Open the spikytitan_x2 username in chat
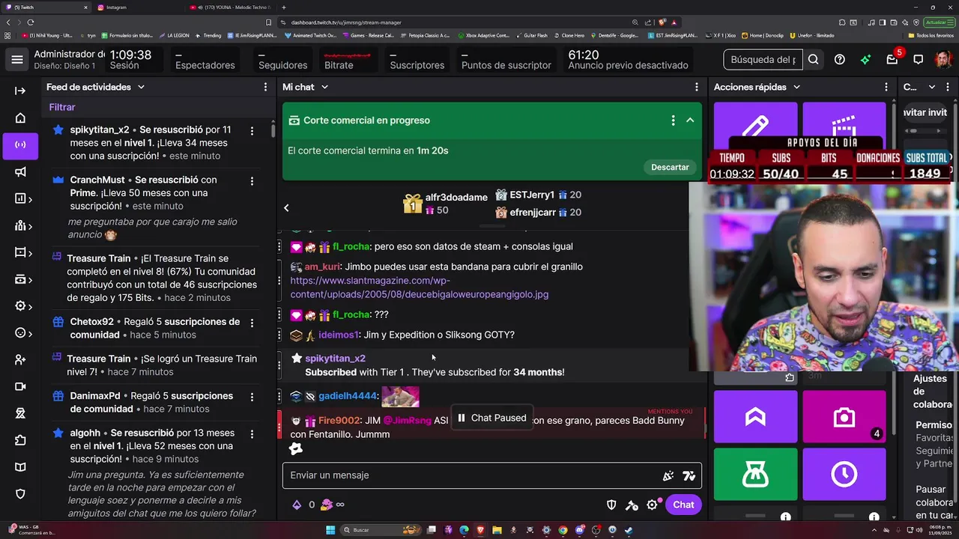The width and height of the screenshot is (959, 539). (335, 359)
